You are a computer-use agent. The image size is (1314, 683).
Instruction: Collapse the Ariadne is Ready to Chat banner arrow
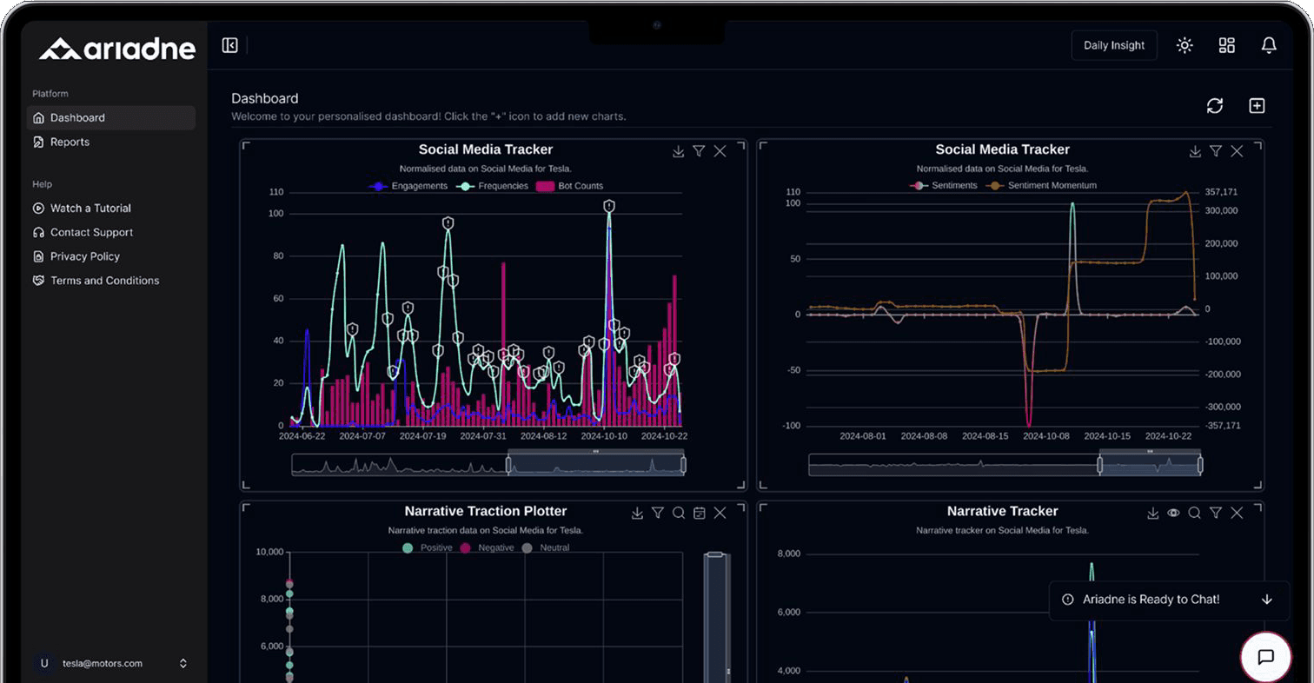pos(1266,600)
